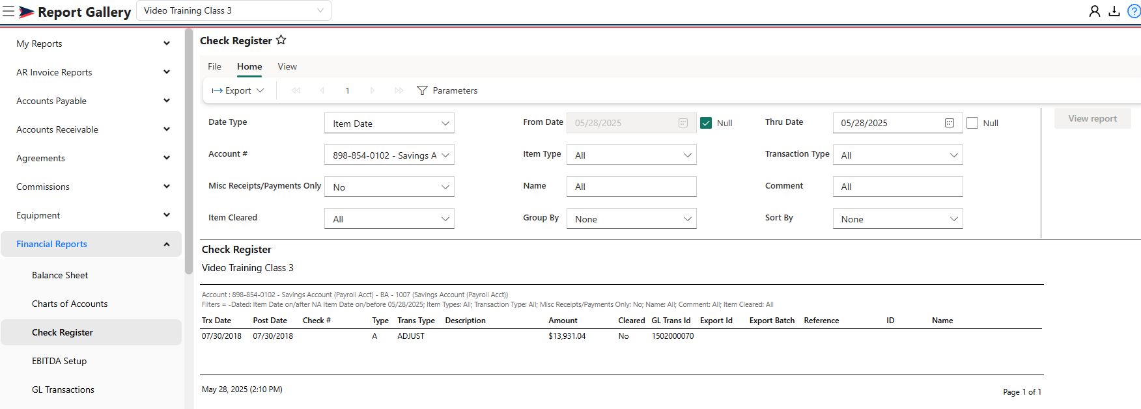Click the Name filter input field
The image size is (1141, 409).
tap(632, 187)
